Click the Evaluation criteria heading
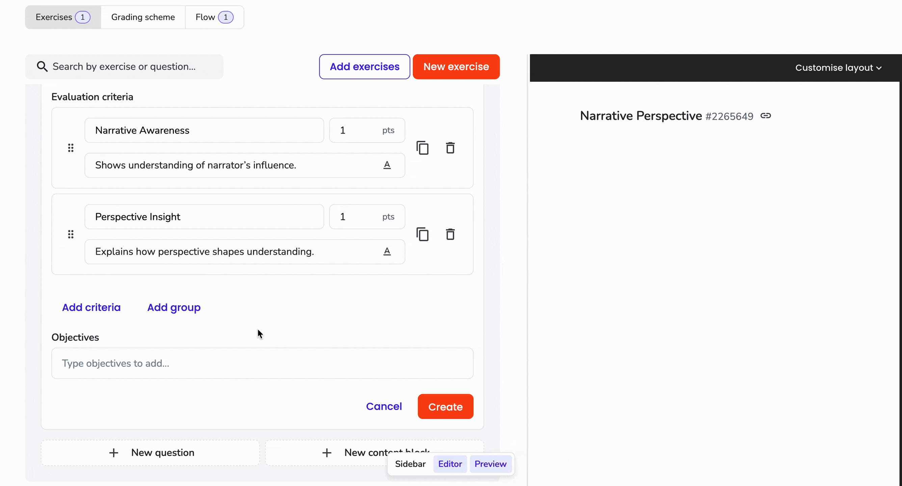902x486 pixels. 92,97
